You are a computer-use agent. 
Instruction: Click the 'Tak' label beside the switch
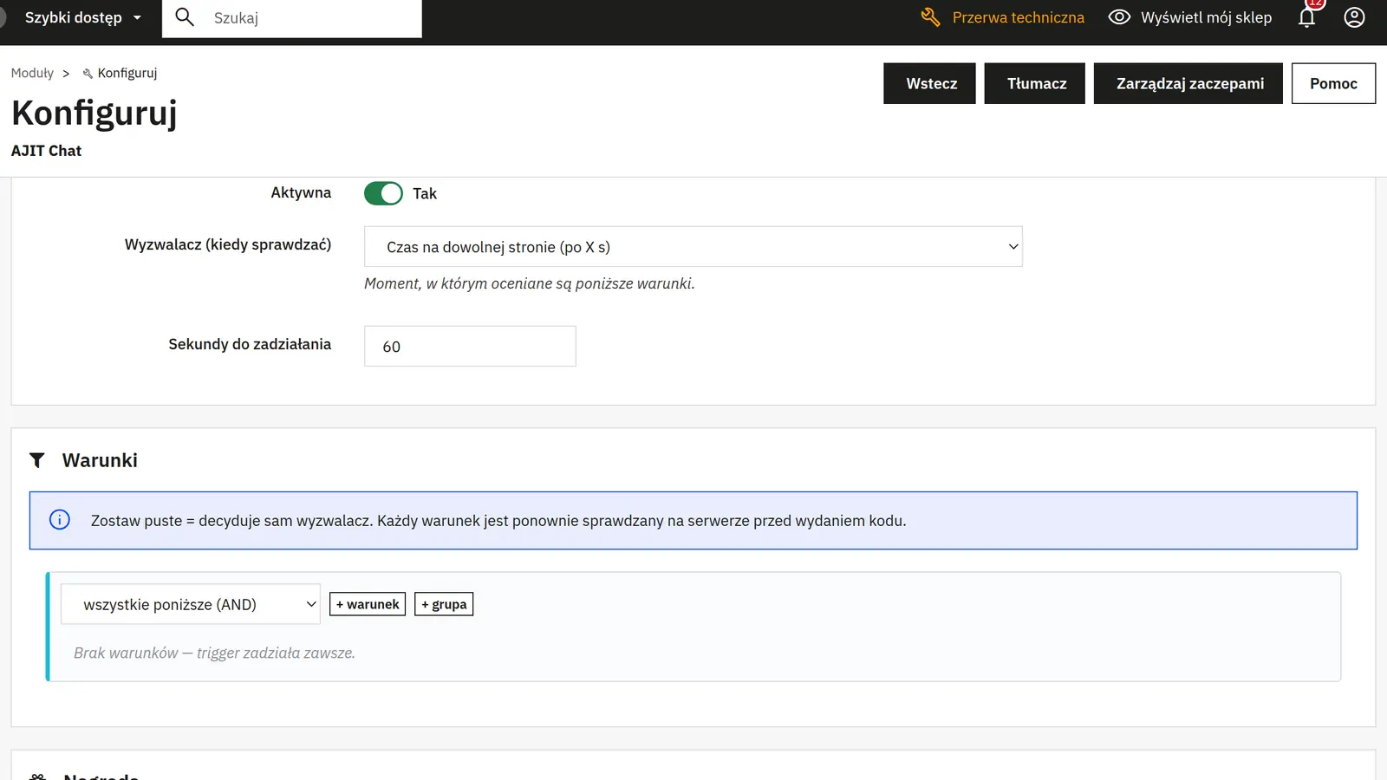tap(425, 193)
